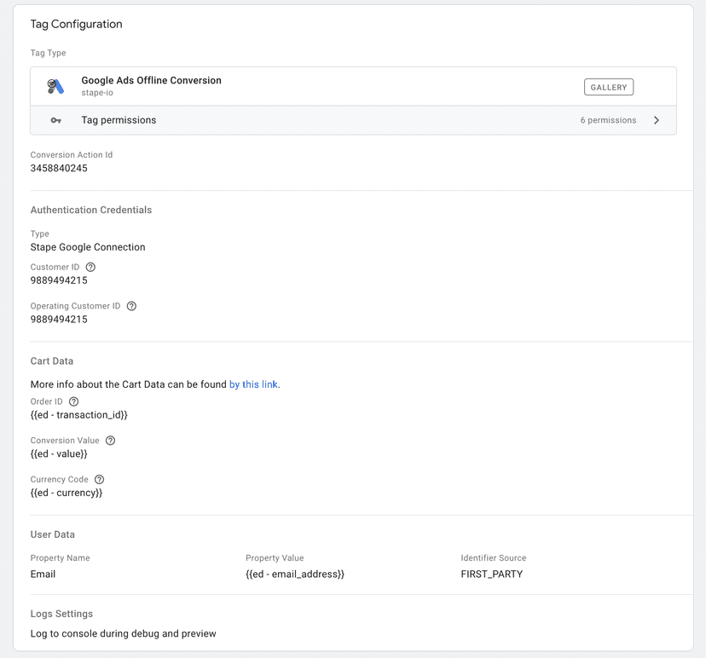
Task: Open the Conversion Value help icon
Action: (110, 441)
